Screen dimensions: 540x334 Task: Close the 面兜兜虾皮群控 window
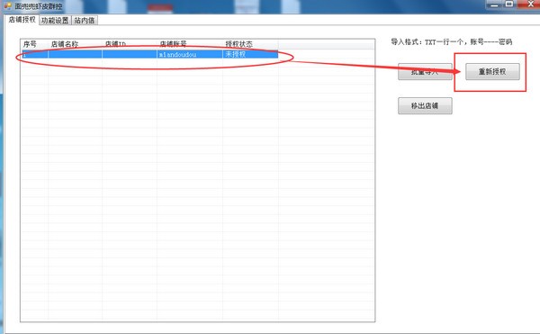pyautogui.click(x=528, y=5)
